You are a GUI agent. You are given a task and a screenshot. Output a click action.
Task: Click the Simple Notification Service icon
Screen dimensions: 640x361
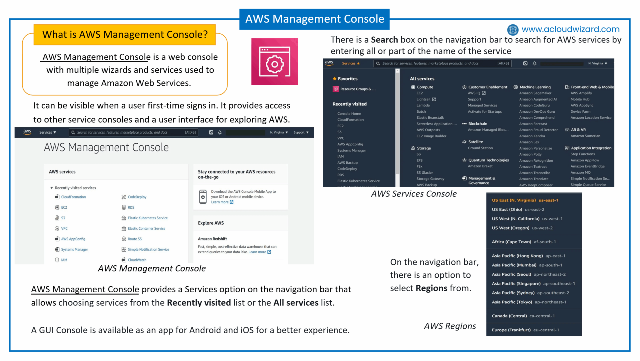point(124,249)
